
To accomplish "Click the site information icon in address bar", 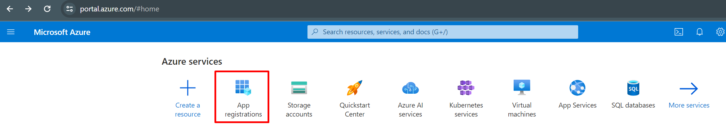I will 69,9.
